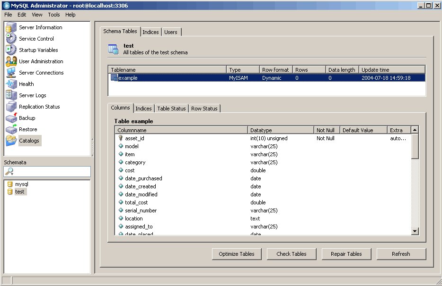Click the diamond icon beside model column
Viewport: 442px width, 286px height.
[x=121, y=146]
